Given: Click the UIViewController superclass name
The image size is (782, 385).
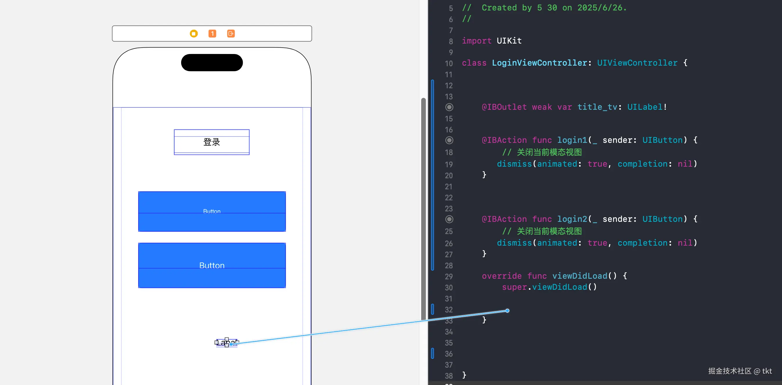Looking at the screenshot, I should click(x=637, y=63).
